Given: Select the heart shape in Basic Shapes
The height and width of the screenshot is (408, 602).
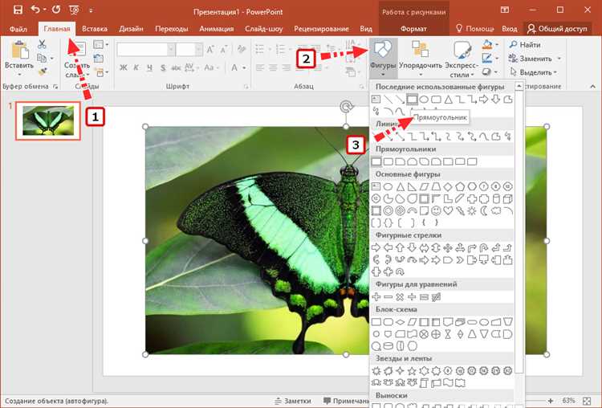Looking at the screenshot, I should click(448, 210).
